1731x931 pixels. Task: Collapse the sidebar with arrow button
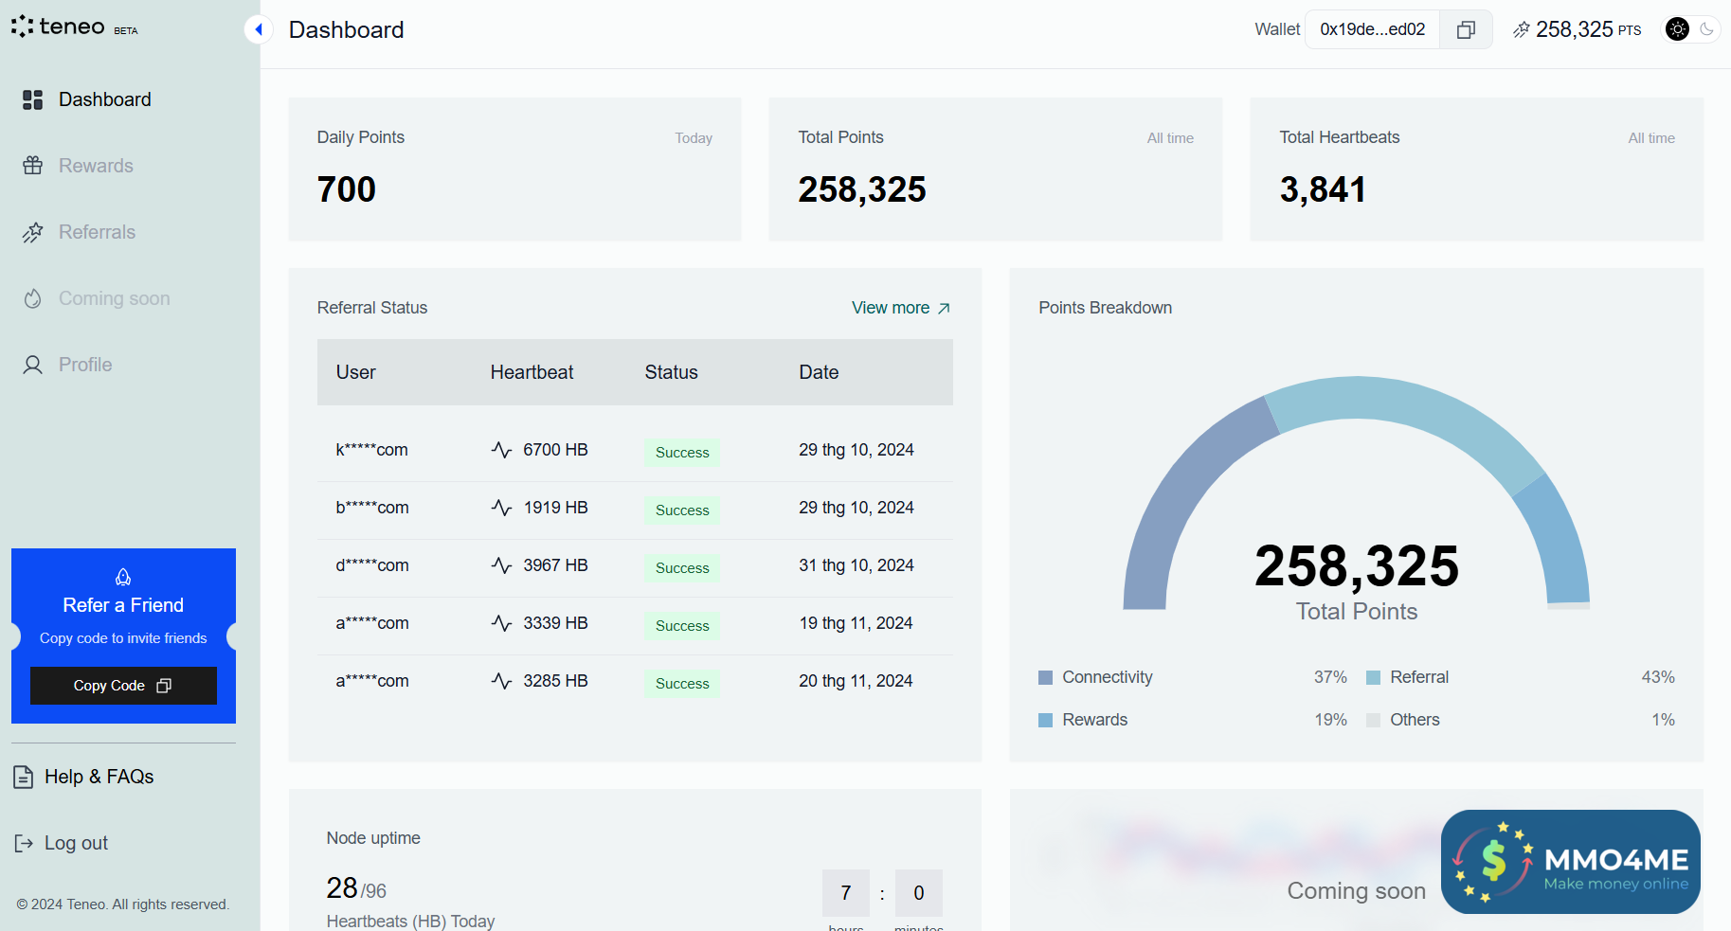[x=259, y=29]
